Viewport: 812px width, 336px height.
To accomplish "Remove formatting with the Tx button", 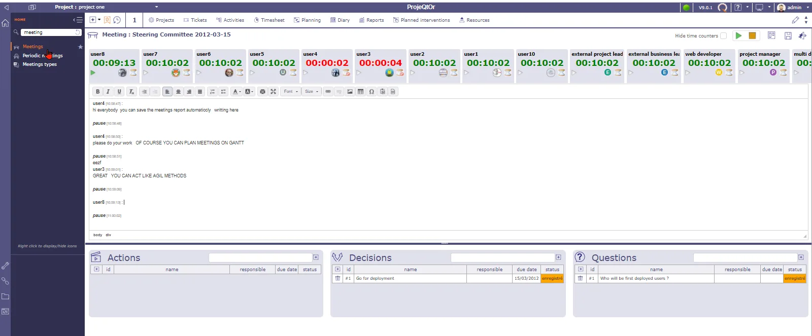I will pyautogui.click(x=131, y=92).
